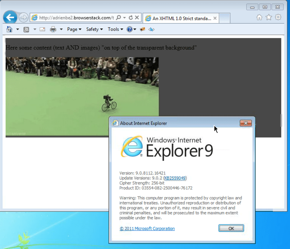Click the IE9 logo in About dialog
Viewport: 290px width, 249px height.
coord(132,146)
